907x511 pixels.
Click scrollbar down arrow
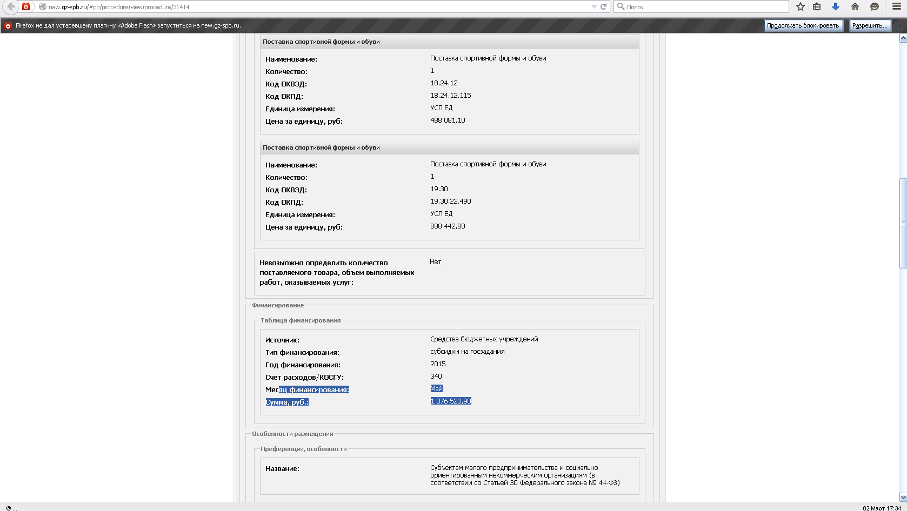tap(903, 497)
